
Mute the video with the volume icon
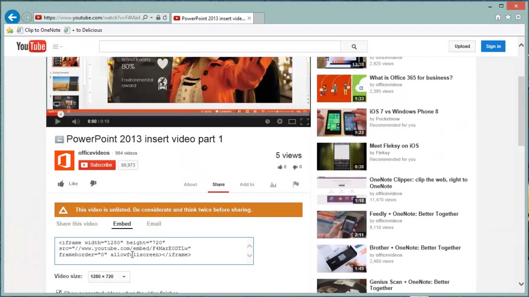pos(76,122)
